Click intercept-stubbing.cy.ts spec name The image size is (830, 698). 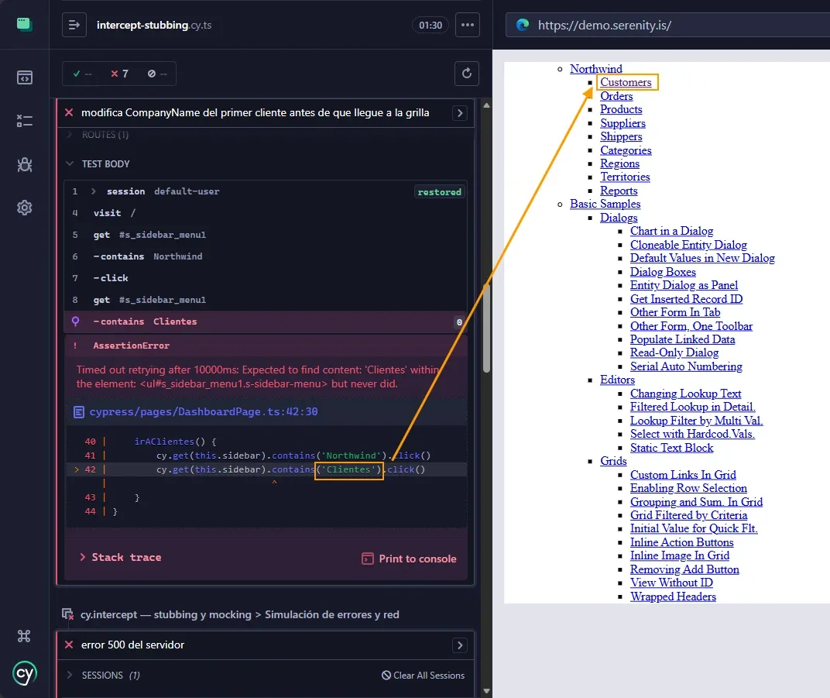154,25
